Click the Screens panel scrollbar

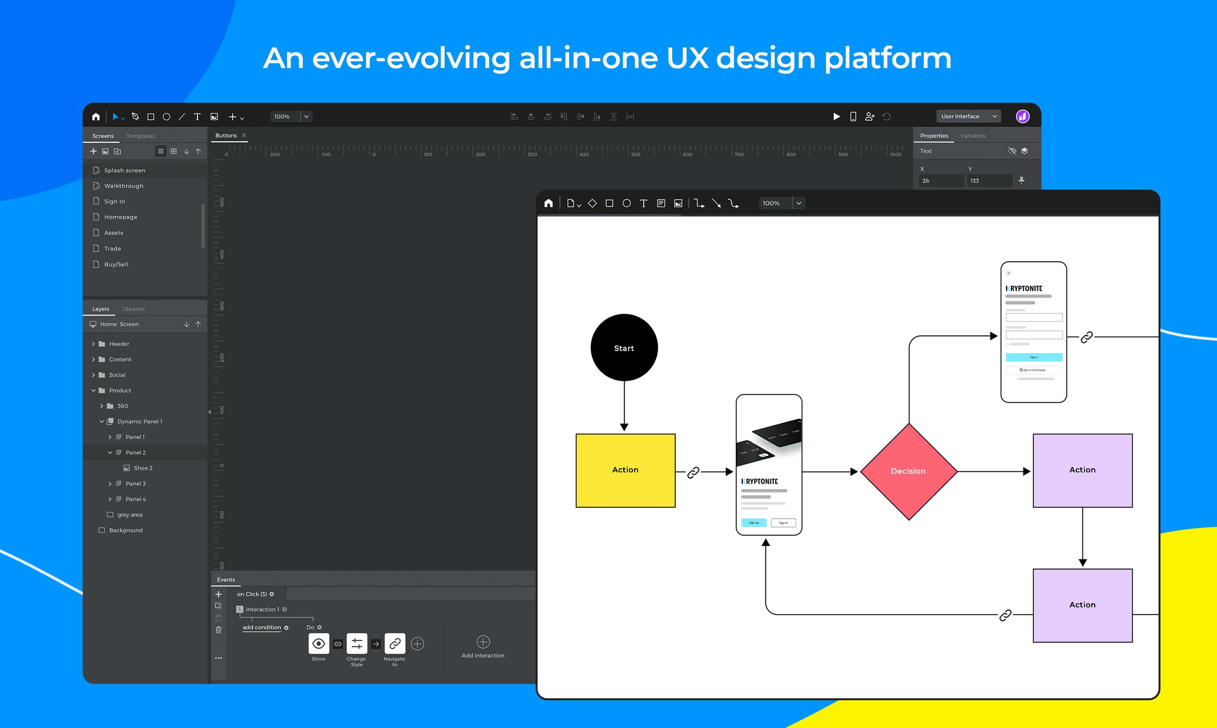(x=203, y=226)
